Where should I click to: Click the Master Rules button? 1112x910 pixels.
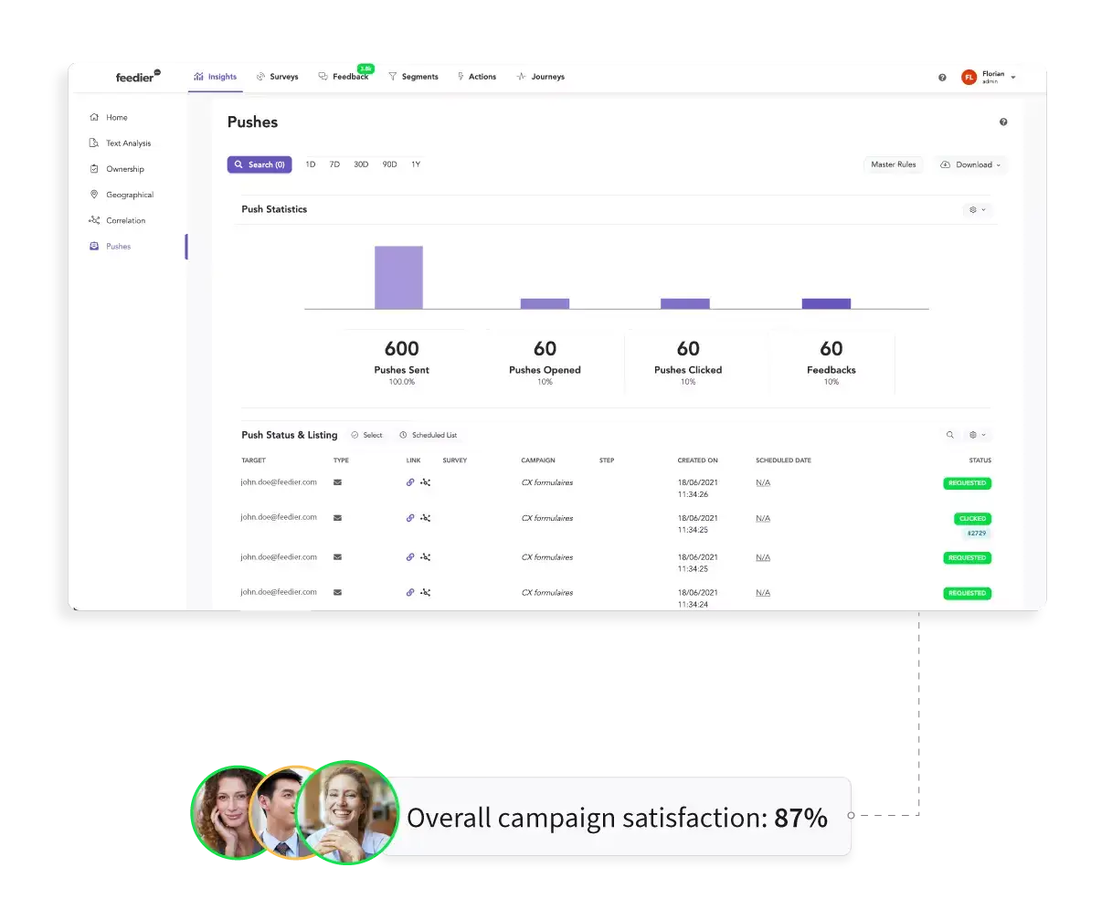tap(893, 164)
